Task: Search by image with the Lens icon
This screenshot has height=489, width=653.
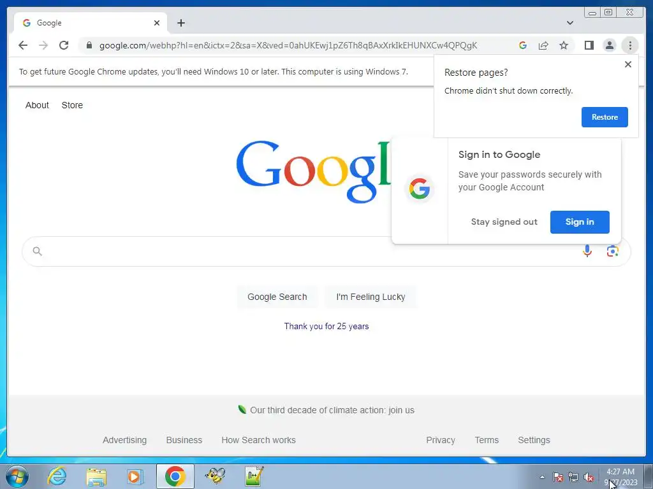Action: (x=612, y=251)
